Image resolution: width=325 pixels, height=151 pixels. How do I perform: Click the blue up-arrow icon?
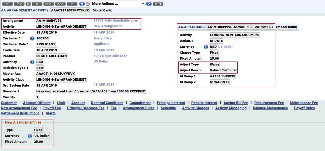click(x=82, y=4)
